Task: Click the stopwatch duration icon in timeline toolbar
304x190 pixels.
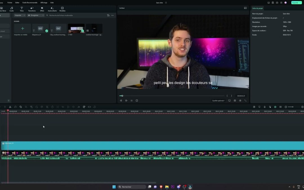Action: (x=52, y=107)
